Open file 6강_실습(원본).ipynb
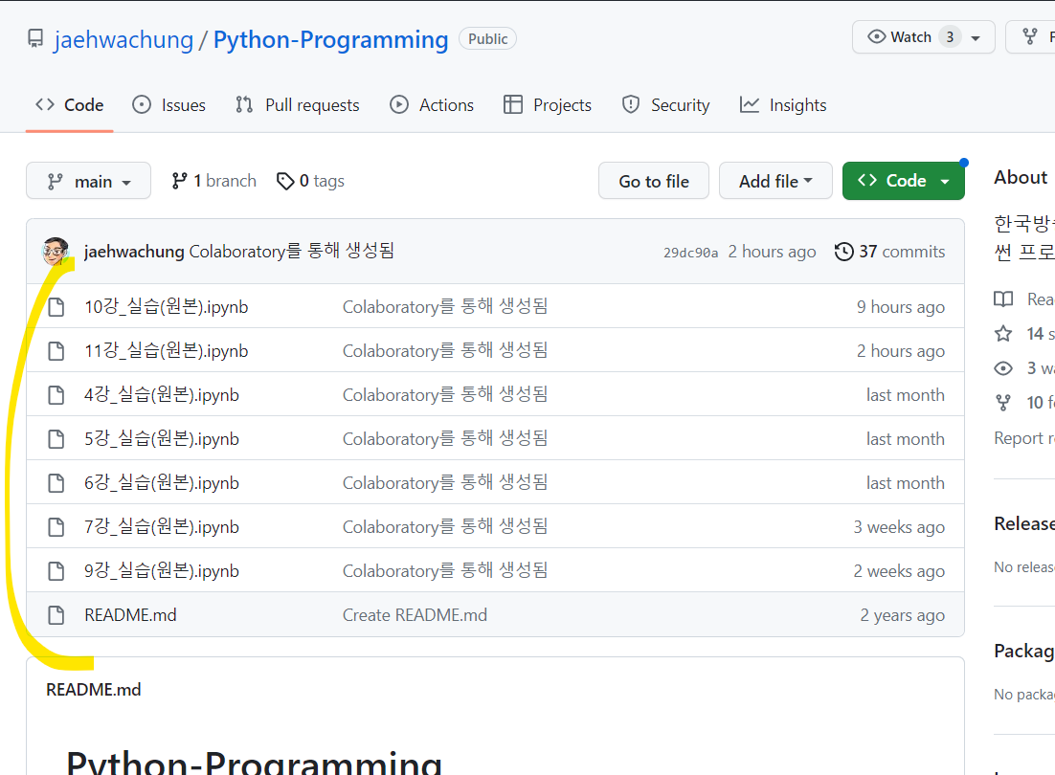Viewport: 1055px width, 775px height. click(162, 482)
